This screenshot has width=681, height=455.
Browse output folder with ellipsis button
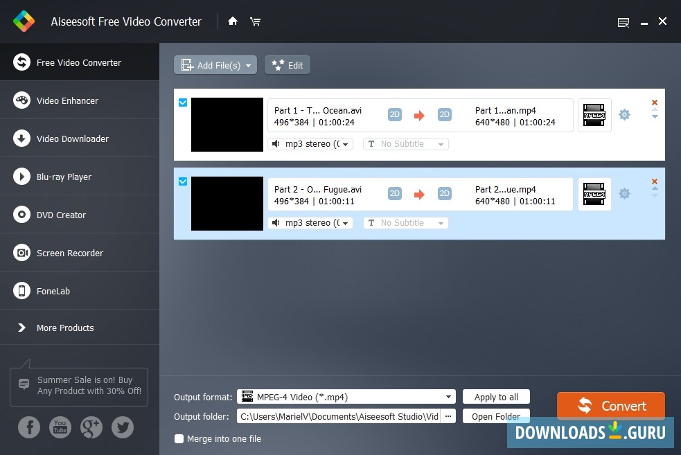click(x=448, y=416)
